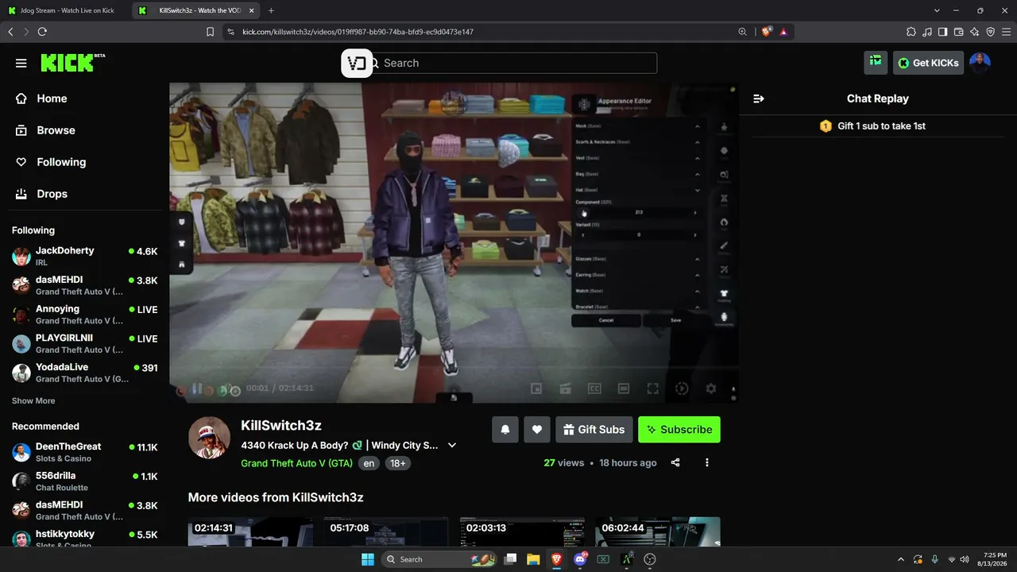Open Brave Wallet
The image size is (1017, 572).
click(959, 32)
